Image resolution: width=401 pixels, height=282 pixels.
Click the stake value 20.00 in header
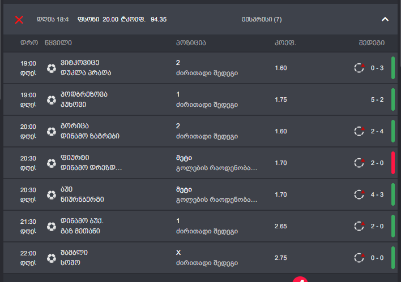[x=110, y=19]
